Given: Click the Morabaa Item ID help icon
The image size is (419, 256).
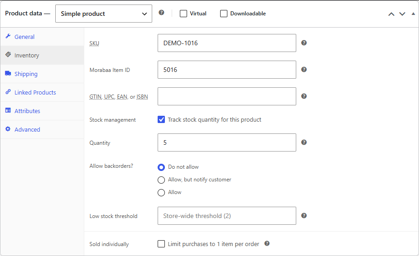Looking at the screenshot, I should (x=304, y=69).
